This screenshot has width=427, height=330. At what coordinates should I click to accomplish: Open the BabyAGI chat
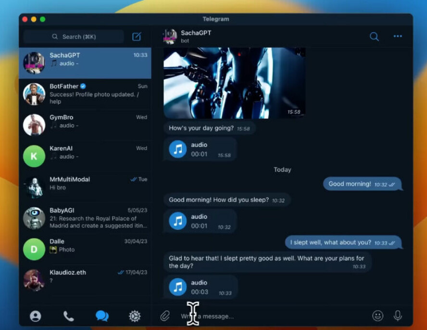click(x=85, y=218)
